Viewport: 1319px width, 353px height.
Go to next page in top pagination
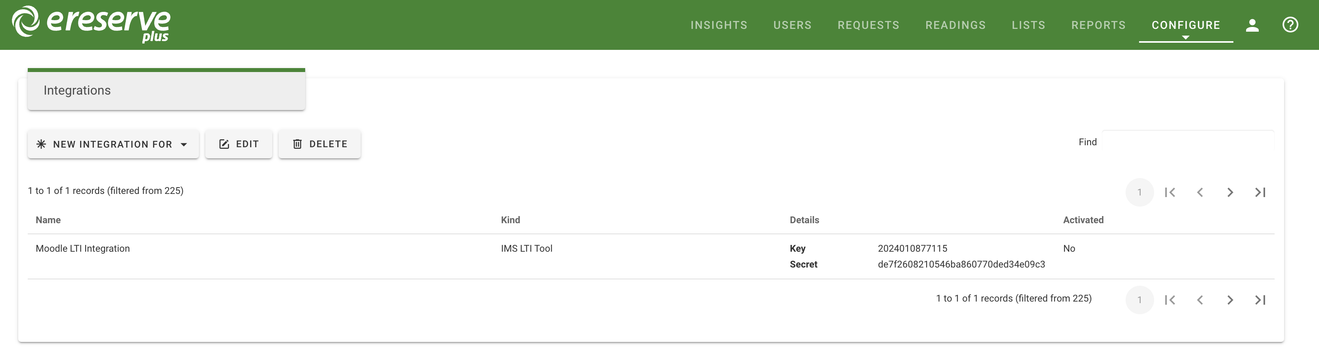(1230, 192)
